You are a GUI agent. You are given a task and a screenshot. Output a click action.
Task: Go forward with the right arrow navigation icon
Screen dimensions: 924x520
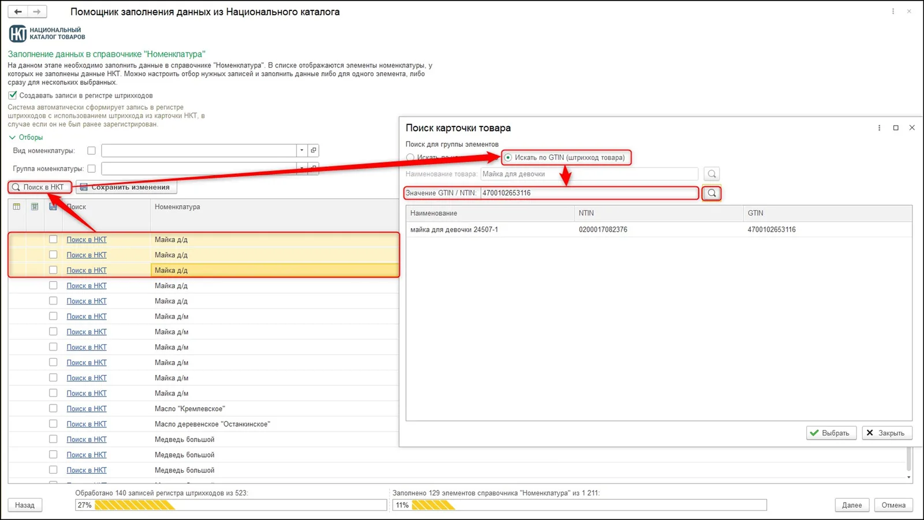coord(37,12)
